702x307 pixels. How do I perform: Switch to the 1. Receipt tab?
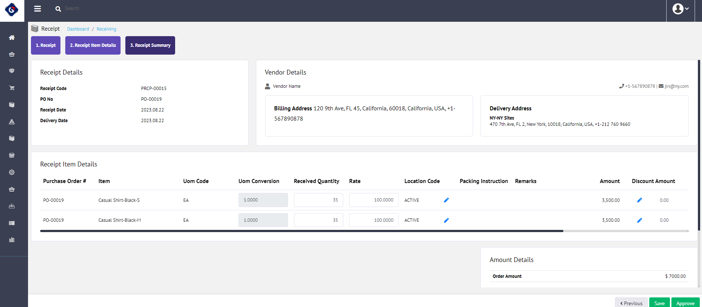point(46,45)
